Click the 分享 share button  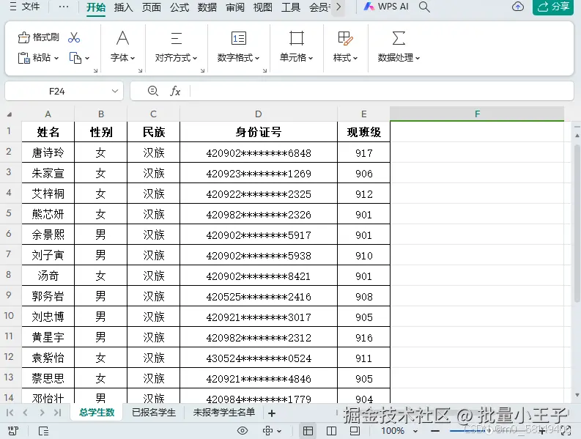pos(553,7)
